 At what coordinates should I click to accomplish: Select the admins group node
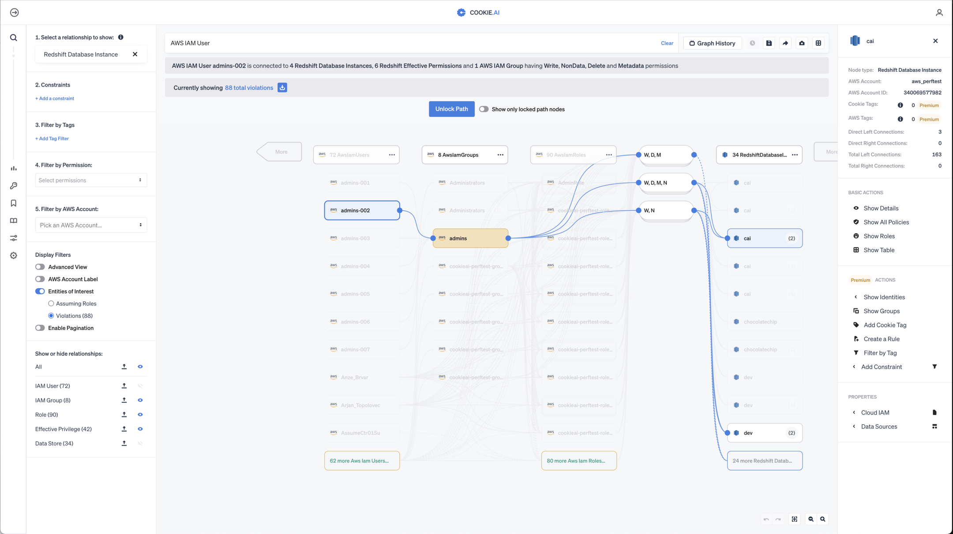click(470, 238)
